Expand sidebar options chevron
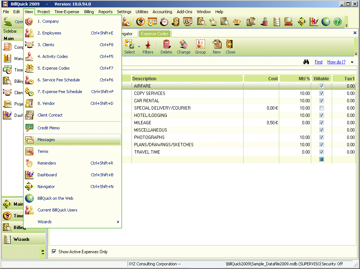Screen dimensions: 360x269 [43, 252]
